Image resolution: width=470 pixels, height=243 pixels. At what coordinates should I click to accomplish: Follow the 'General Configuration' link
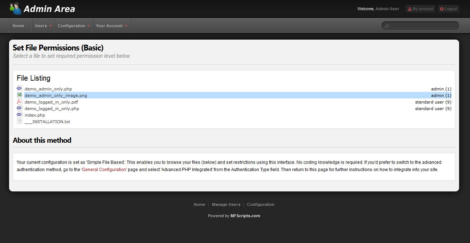click(x=104, y=170)
